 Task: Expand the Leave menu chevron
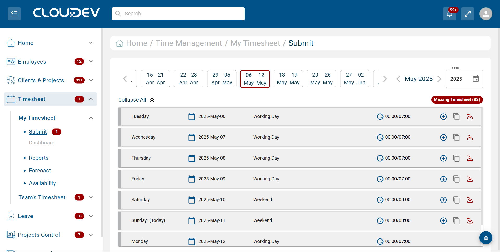pyautogui.click(x=91, y=216)
